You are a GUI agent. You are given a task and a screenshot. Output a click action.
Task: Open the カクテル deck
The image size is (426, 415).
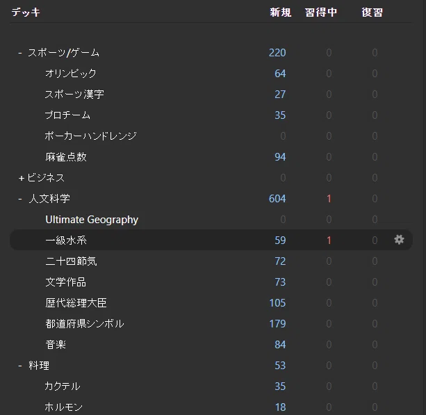(63, 386)
